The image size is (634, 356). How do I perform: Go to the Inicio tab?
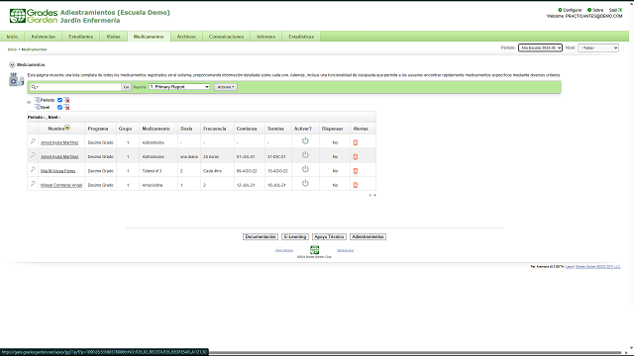(12, 37)
